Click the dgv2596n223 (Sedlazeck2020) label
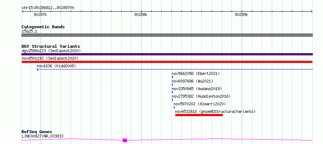323x144 pixels. point(51,51)
